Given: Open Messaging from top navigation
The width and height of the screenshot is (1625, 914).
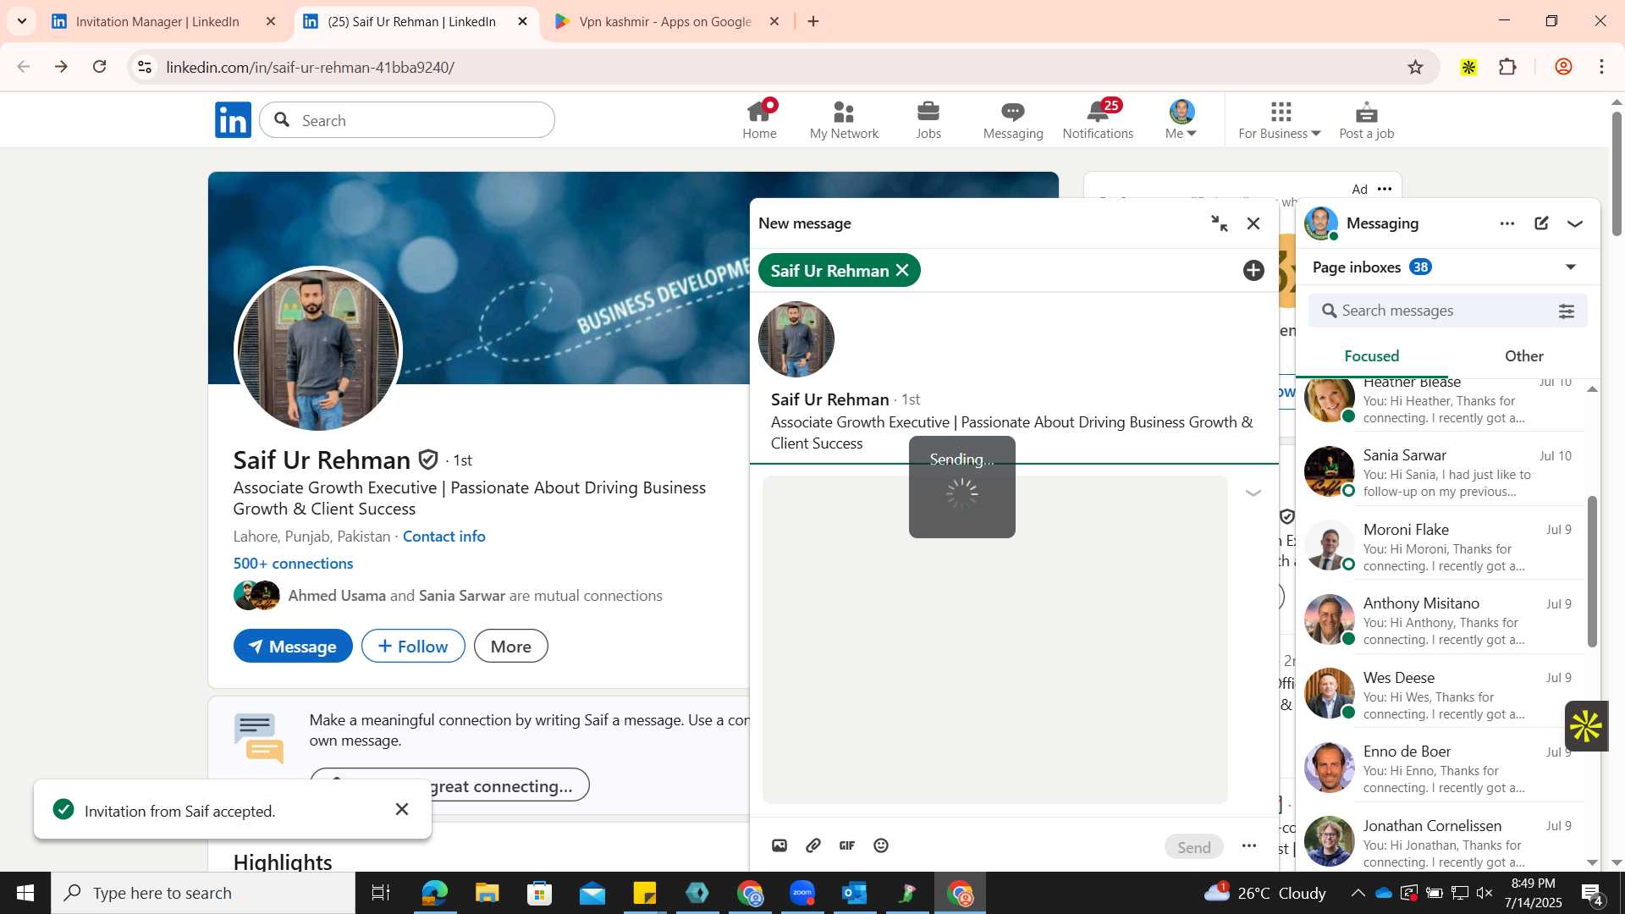Looking at the screenshot, I should [1013, 119].
